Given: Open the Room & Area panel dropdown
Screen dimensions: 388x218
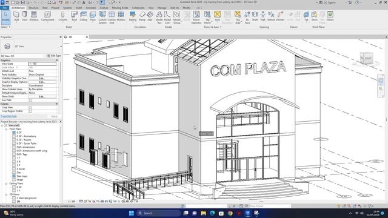Looking at the screenshot, I should coord(213,27).
